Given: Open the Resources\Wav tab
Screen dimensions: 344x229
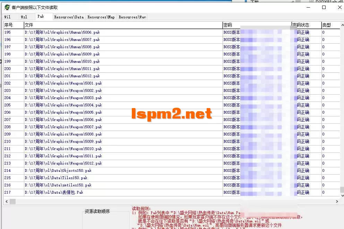Looking at the screenshot, I should (132, 17).
